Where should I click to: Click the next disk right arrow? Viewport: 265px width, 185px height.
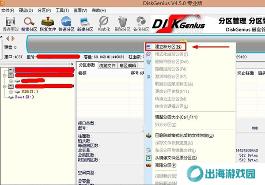coord(13,38)
